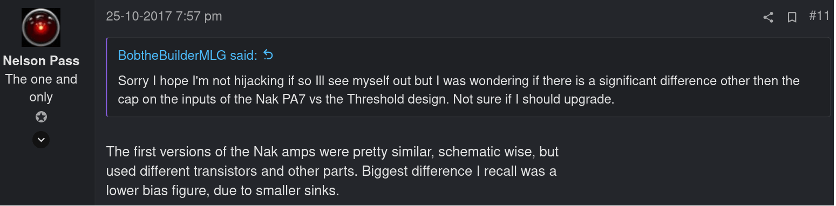Click the reply line starting "The first versions"
Viewport: 836px width, 206px height.
(x=332, y=152)
